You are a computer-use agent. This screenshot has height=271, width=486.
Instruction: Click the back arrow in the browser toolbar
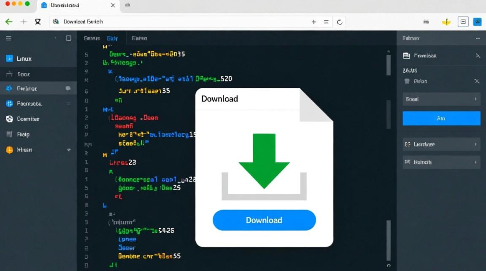[x=9, y=22]
